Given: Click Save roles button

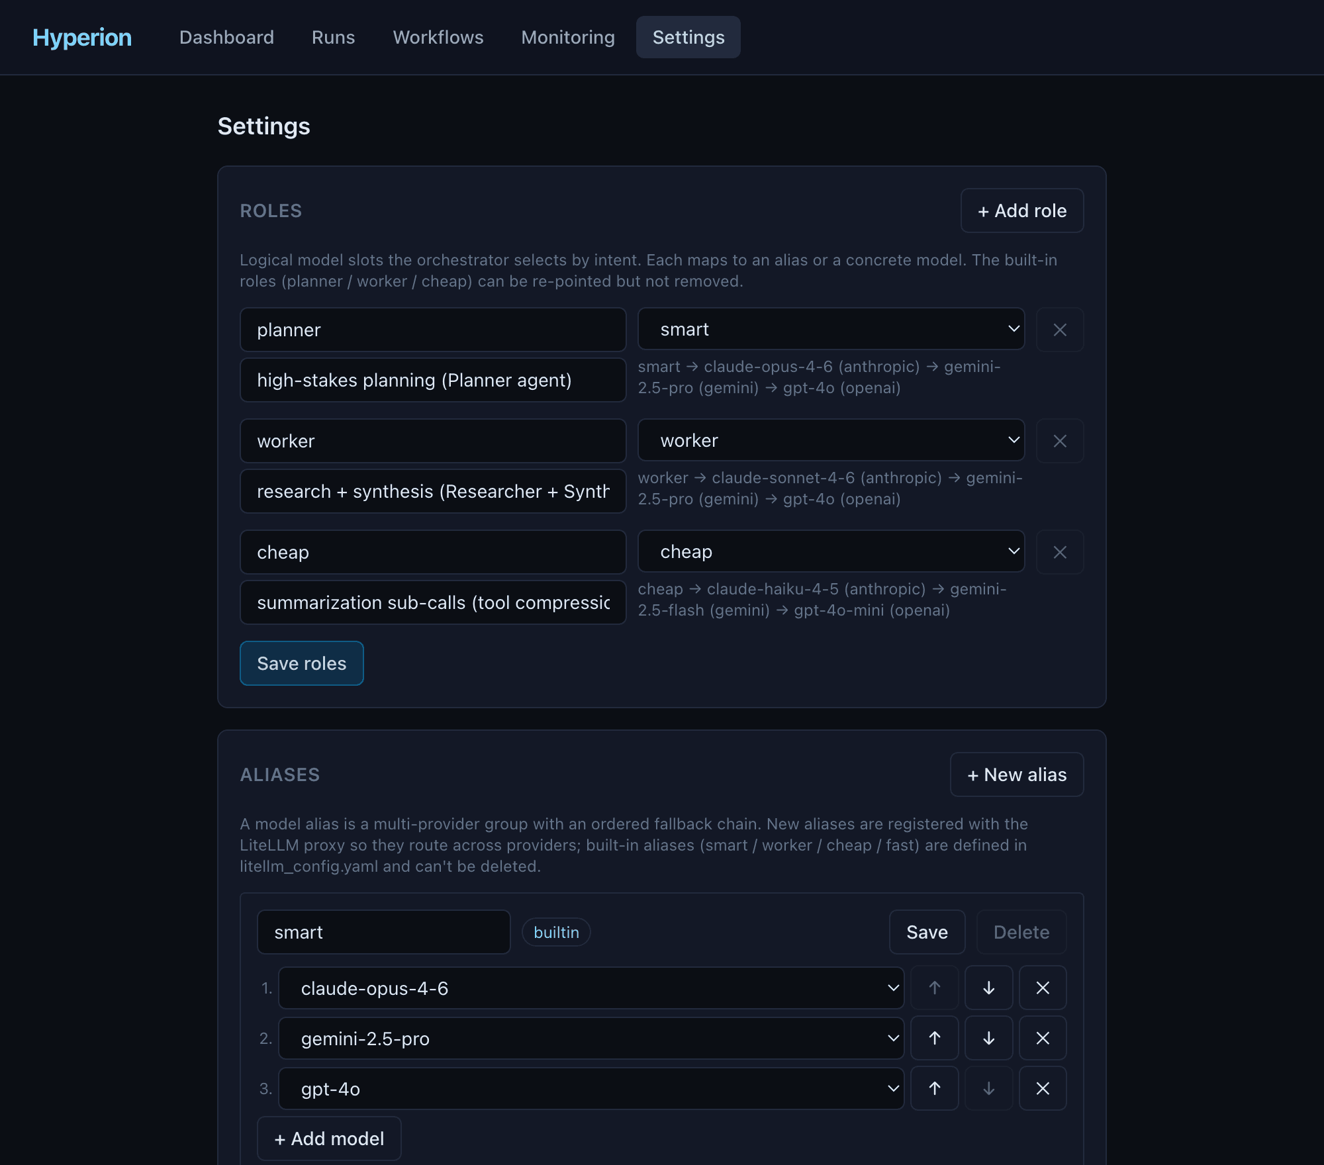Looking at the screenshot, I should click(301, 663).
